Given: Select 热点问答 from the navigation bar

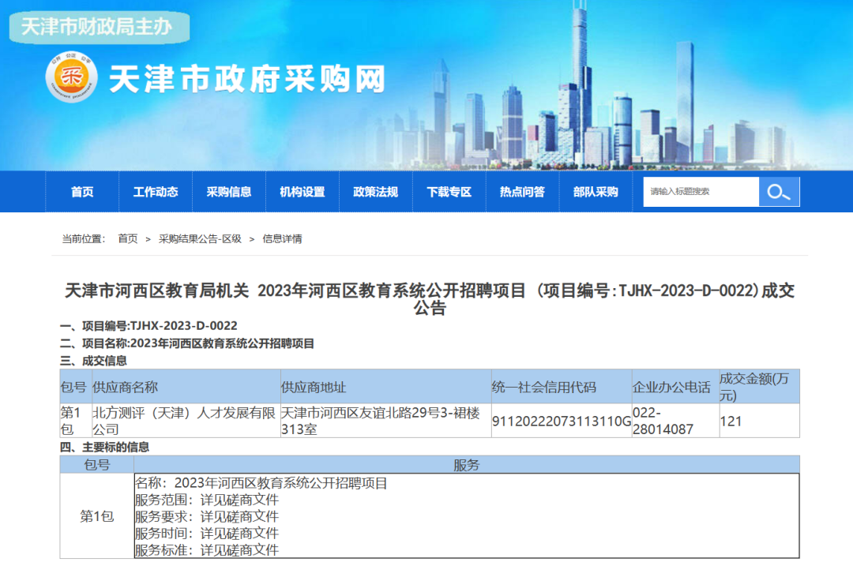Looking at the screenshot, I should (x=522, y=192).
